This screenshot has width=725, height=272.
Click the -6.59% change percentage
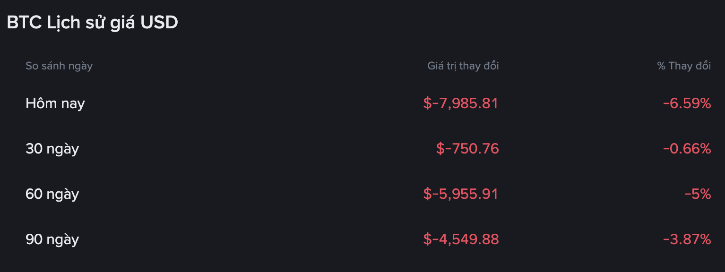coord(687,103)
